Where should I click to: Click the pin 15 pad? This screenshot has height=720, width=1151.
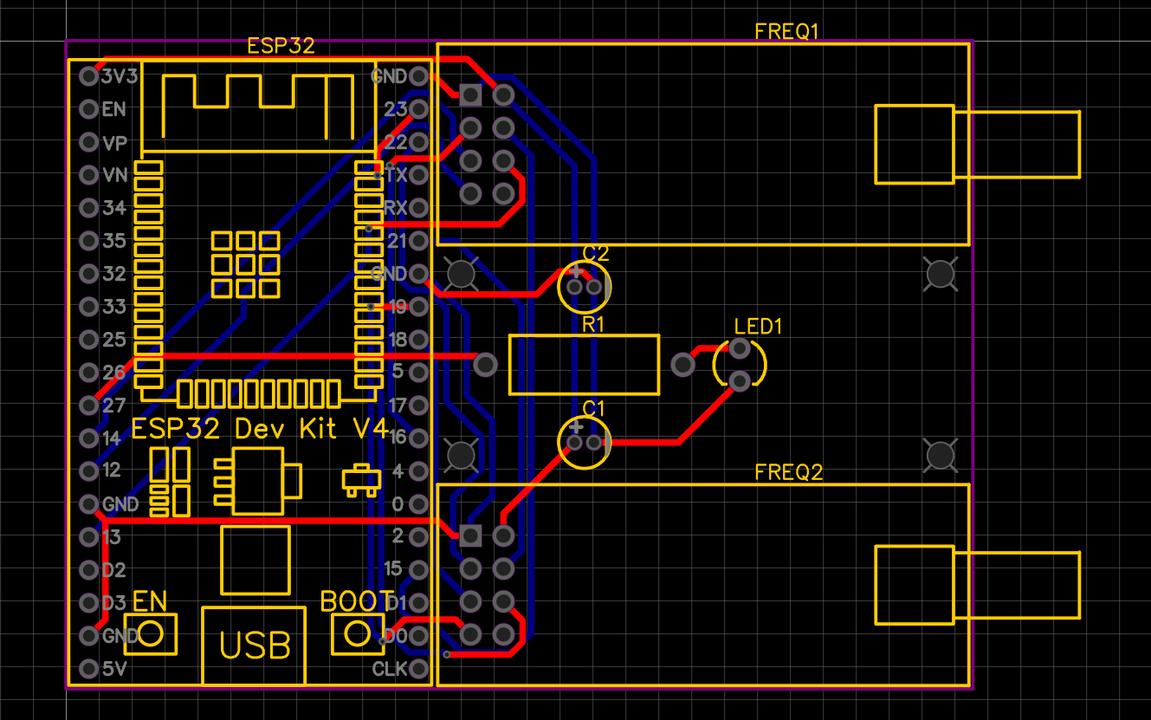click(419, 570)
